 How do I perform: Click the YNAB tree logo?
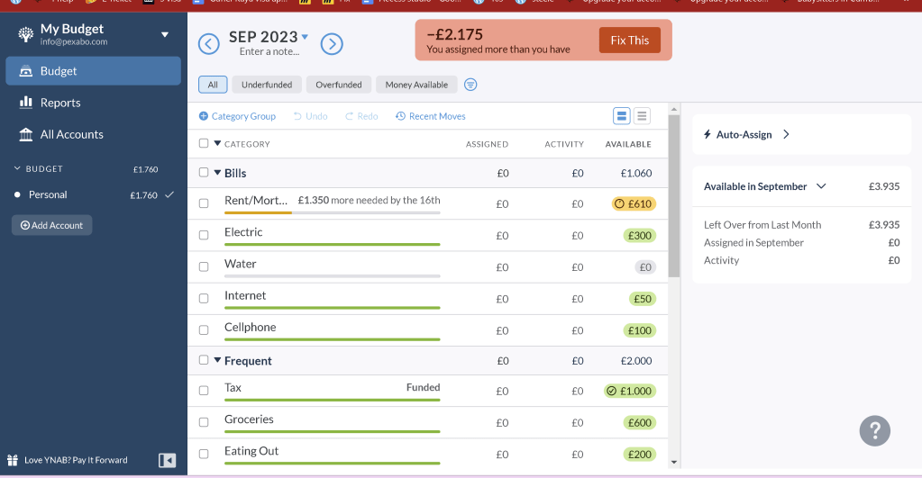click(x=26, y=34)
